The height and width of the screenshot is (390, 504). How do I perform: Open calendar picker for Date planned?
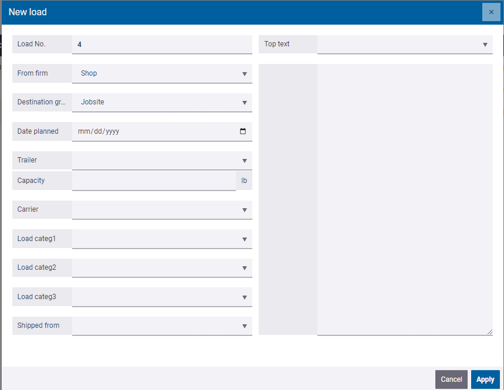pos(243,131)
